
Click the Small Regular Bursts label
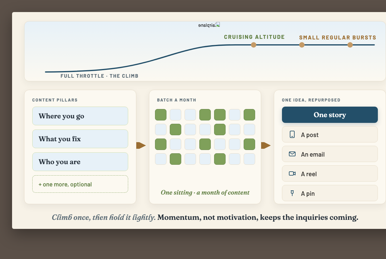[x=338, y=38]
